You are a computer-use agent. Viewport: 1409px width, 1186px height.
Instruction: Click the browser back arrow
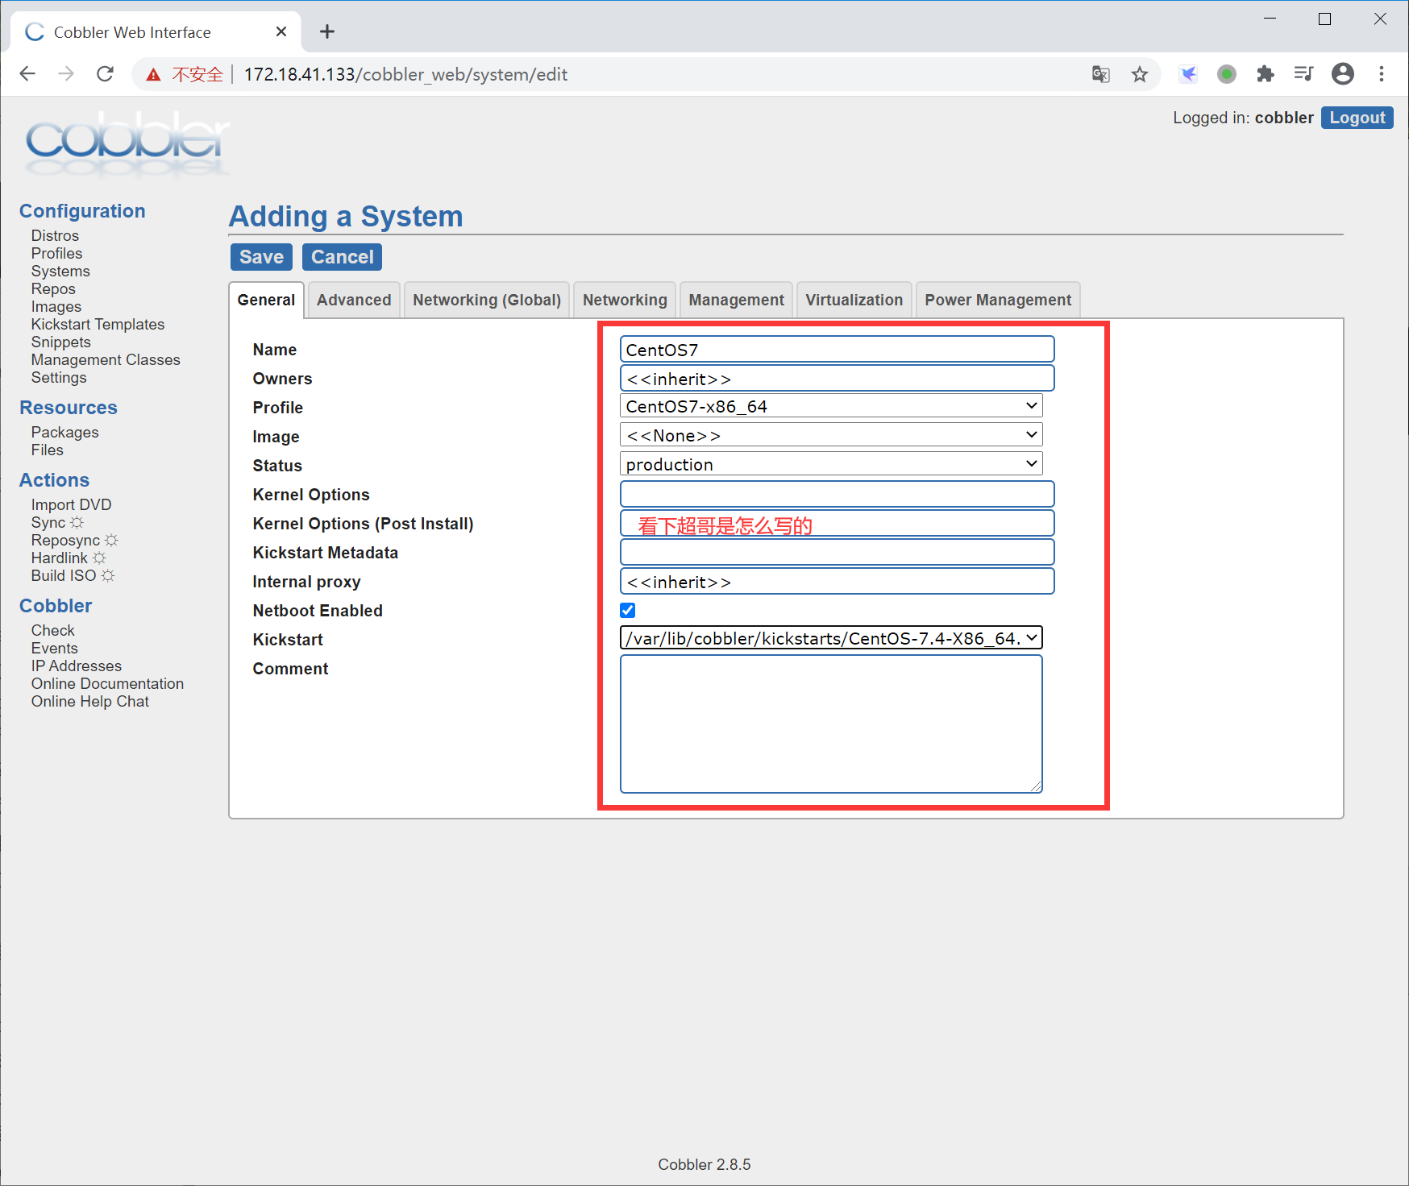(x=27, y=74)
